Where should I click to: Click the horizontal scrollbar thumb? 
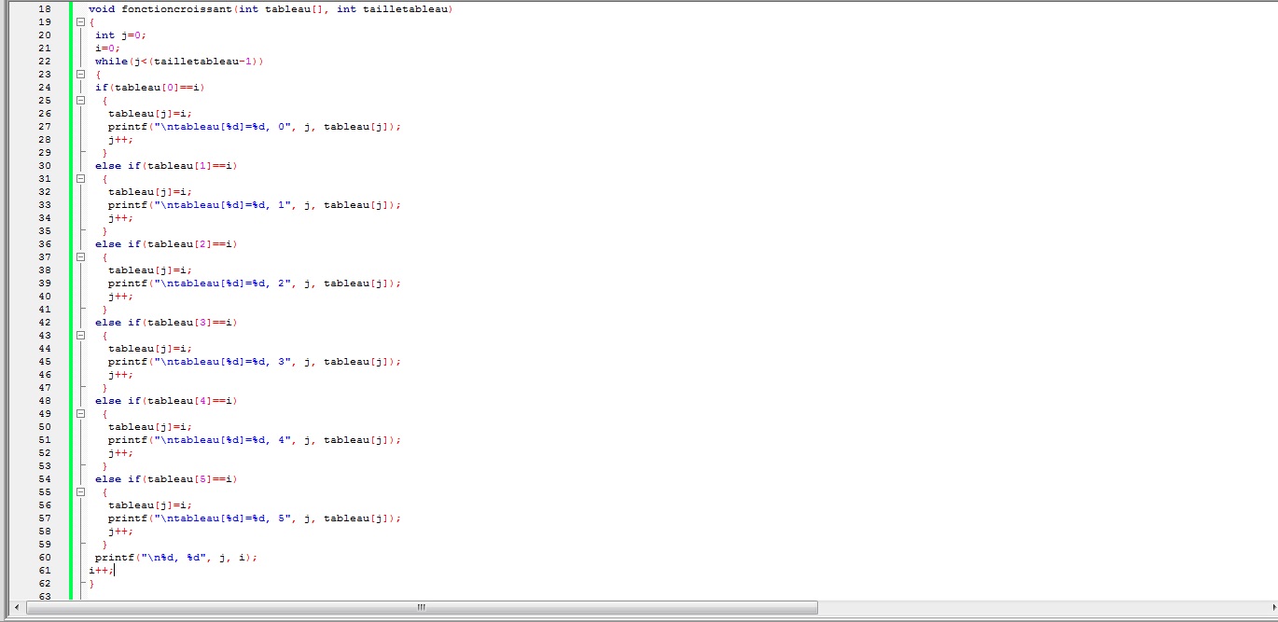[x=422, y=607]
